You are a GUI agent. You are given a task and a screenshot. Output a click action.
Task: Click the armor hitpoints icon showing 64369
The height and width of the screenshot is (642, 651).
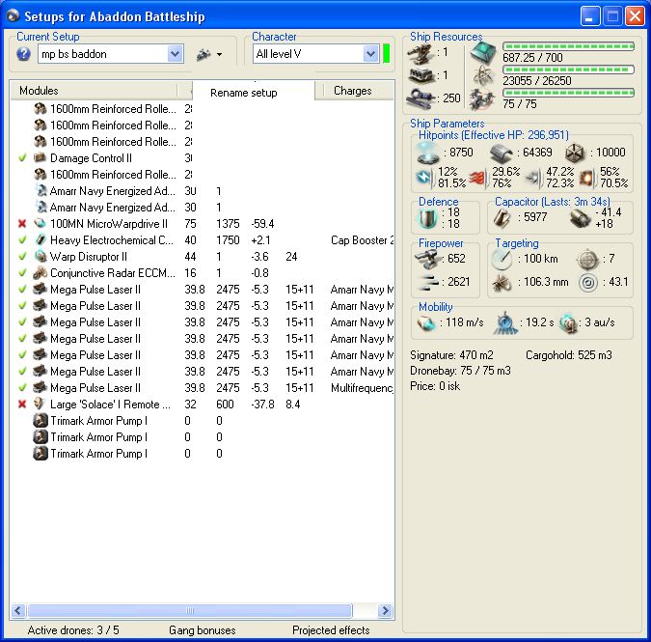(x=501, y=154)
